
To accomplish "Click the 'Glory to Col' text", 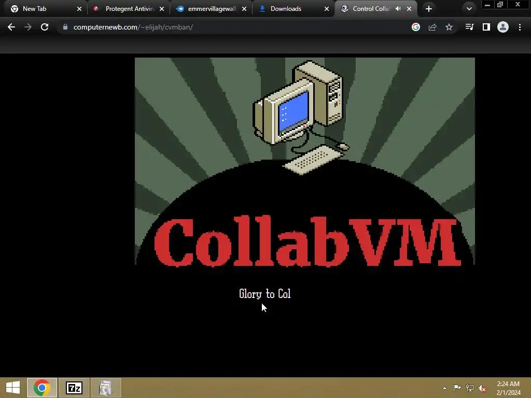I will point(265,294).
